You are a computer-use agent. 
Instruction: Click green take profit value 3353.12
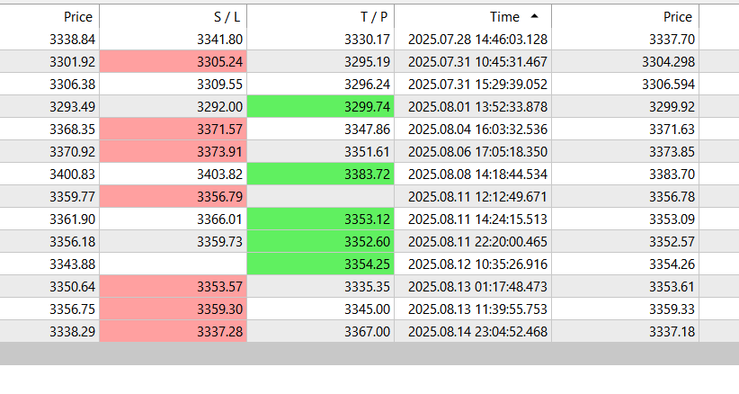click(x=321, y=219)
